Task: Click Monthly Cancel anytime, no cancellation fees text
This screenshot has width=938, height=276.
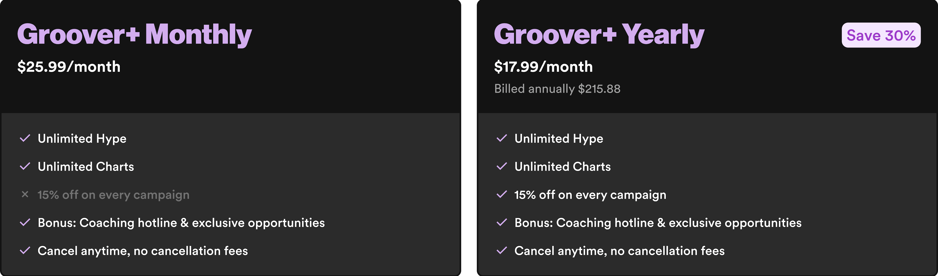Action: 143,251
